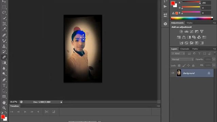The width and height of the screenshot is (217, 122).
Task: Select the Clone Stamp tool
Action: tap(4, 46)
